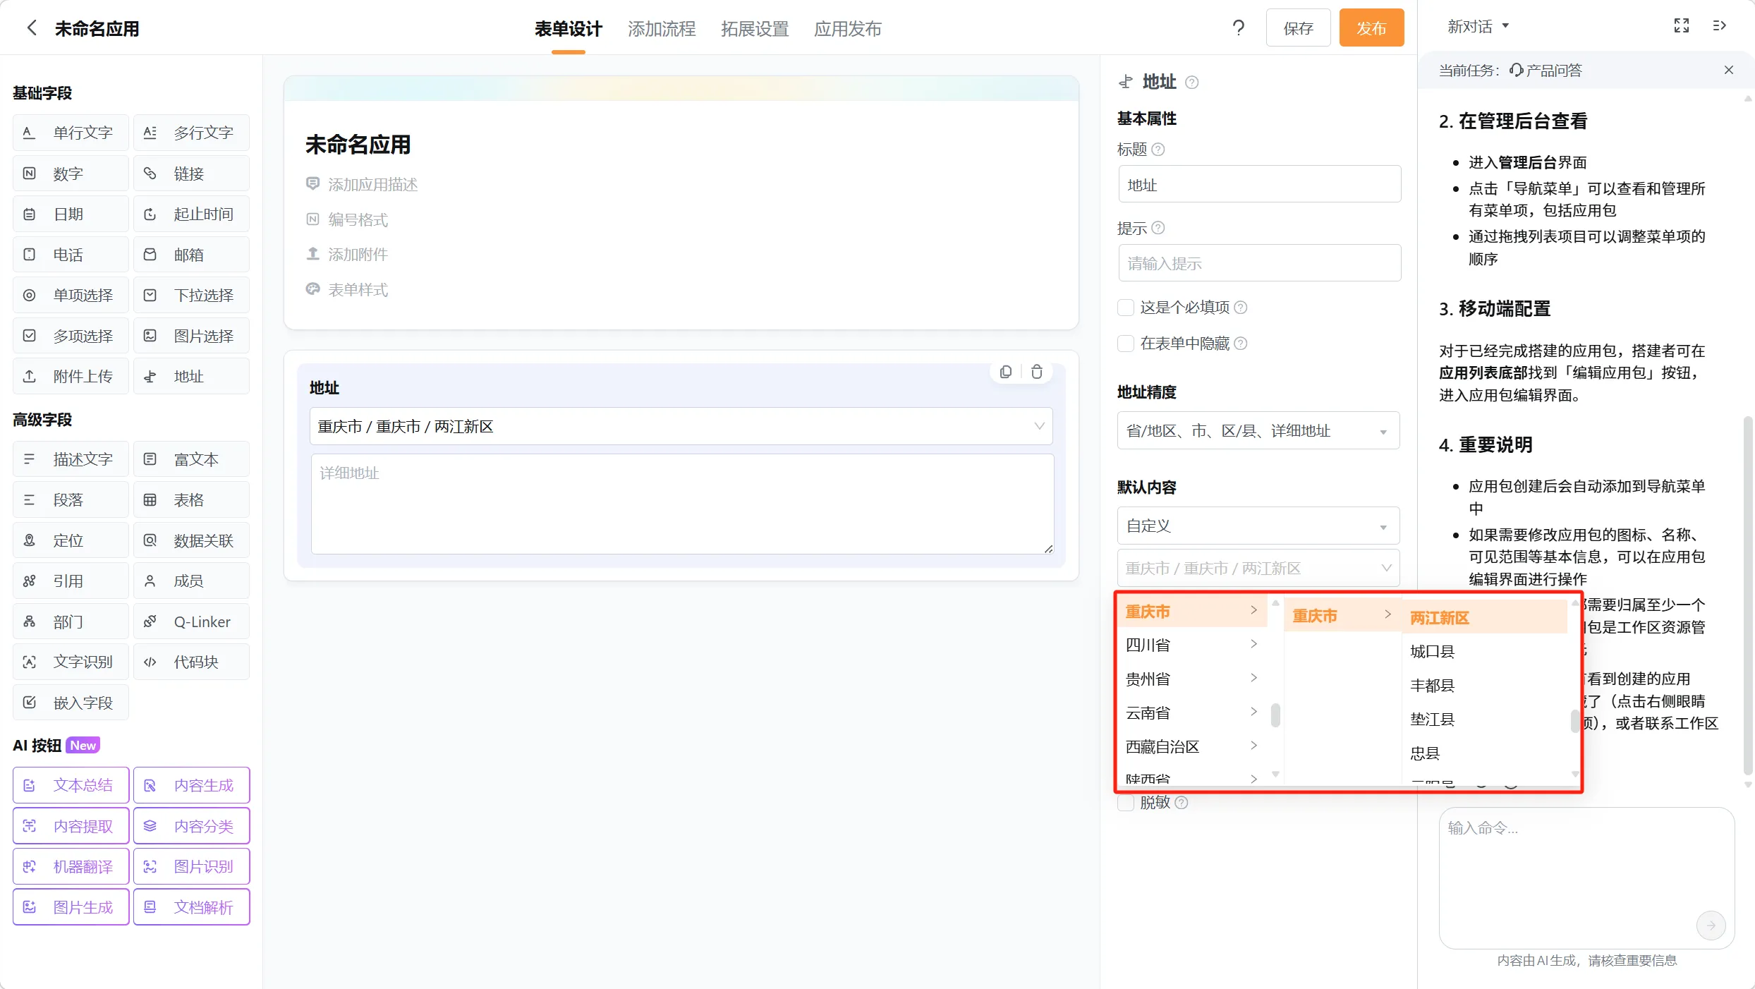Add 下拉选择 field
Screen dimensions: 1755x989
[191, 295]
